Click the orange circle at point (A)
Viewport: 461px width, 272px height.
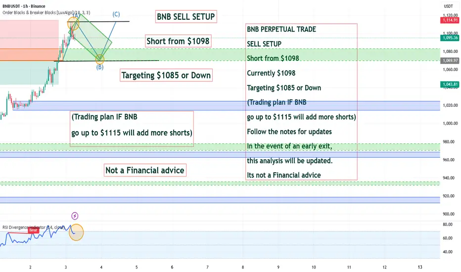[73, 22]
